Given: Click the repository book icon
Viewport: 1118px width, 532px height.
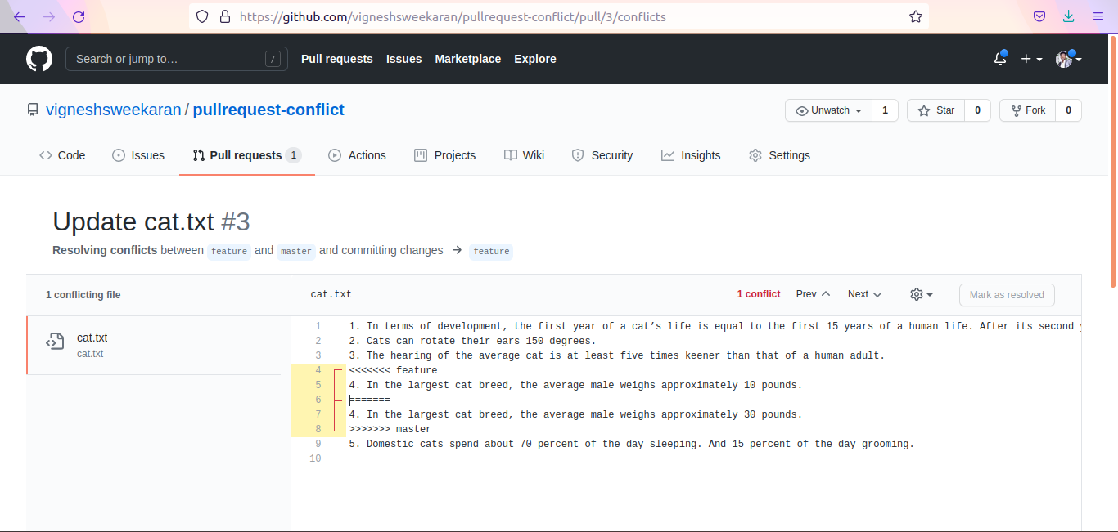Looking at the screenshot, I should 33,110.
